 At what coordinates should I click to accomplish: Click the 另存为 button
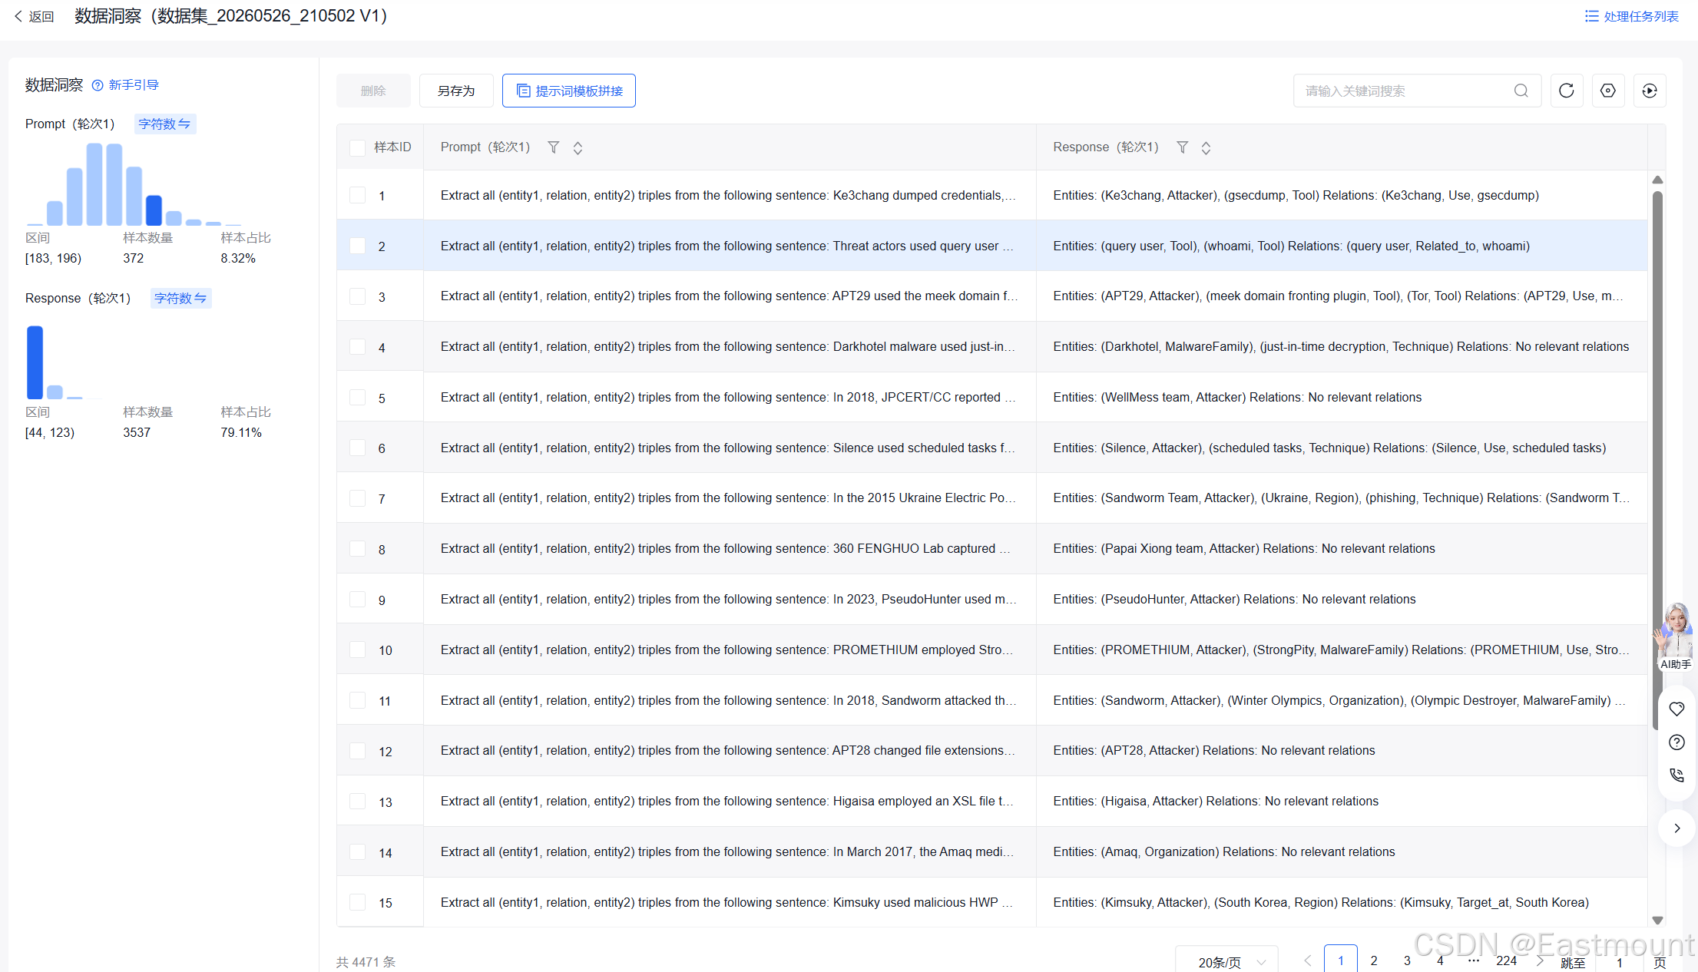coord(456,91)
